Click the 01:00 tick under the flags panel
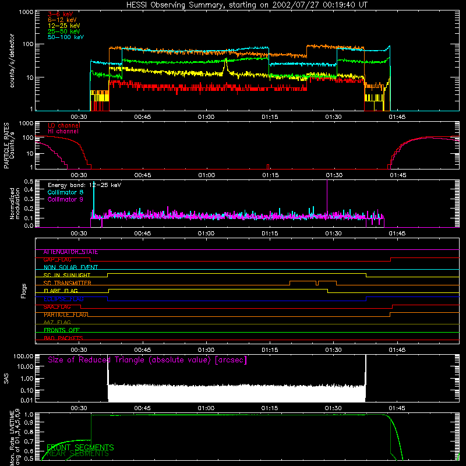466x466 pixels. point(206,350)
